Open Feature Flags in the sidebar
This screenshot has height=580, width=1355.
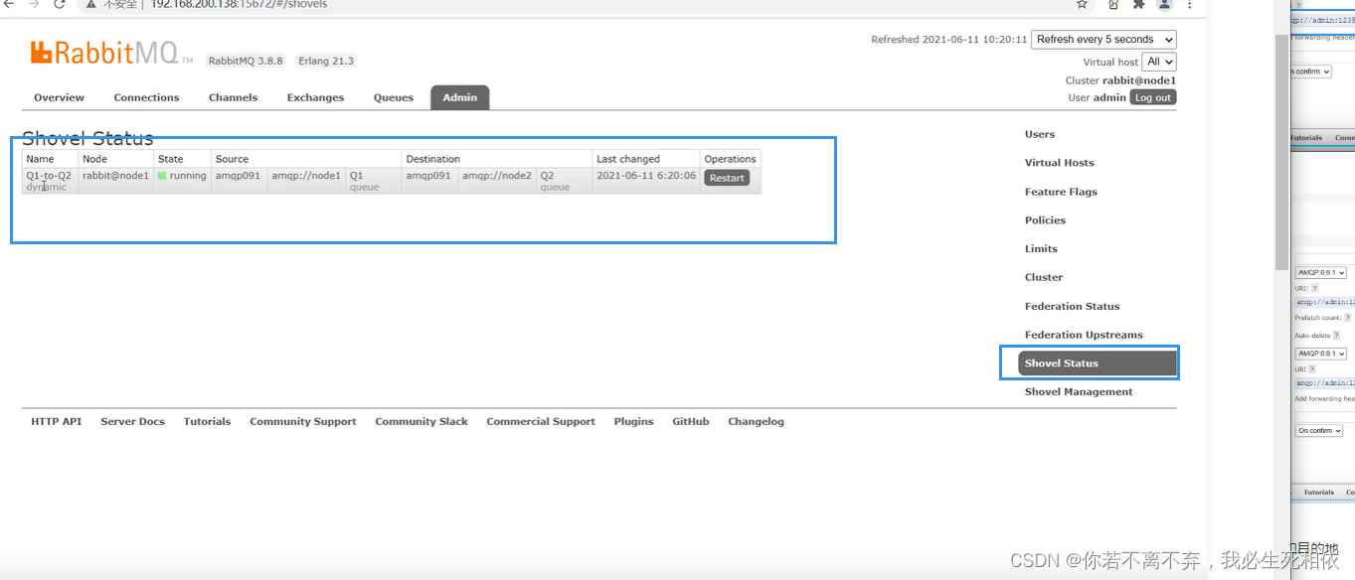[1061, 192]
